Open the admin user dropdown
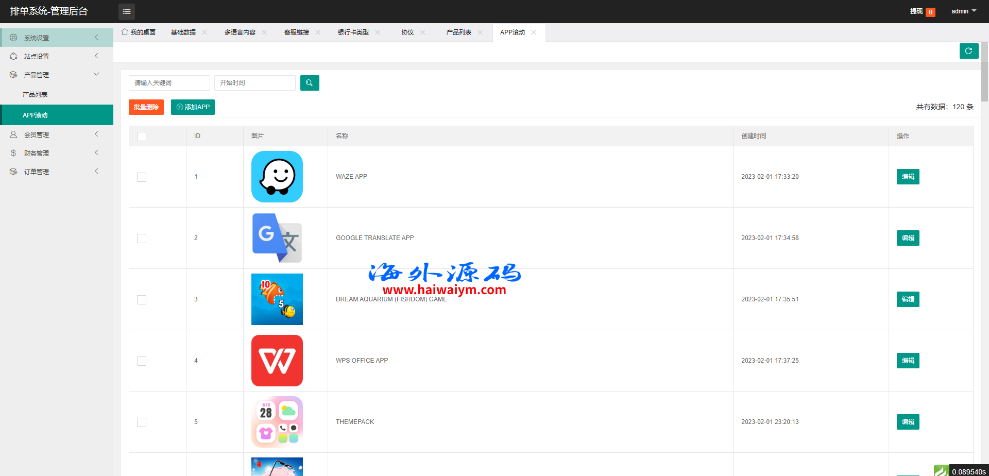 [963, 11]
